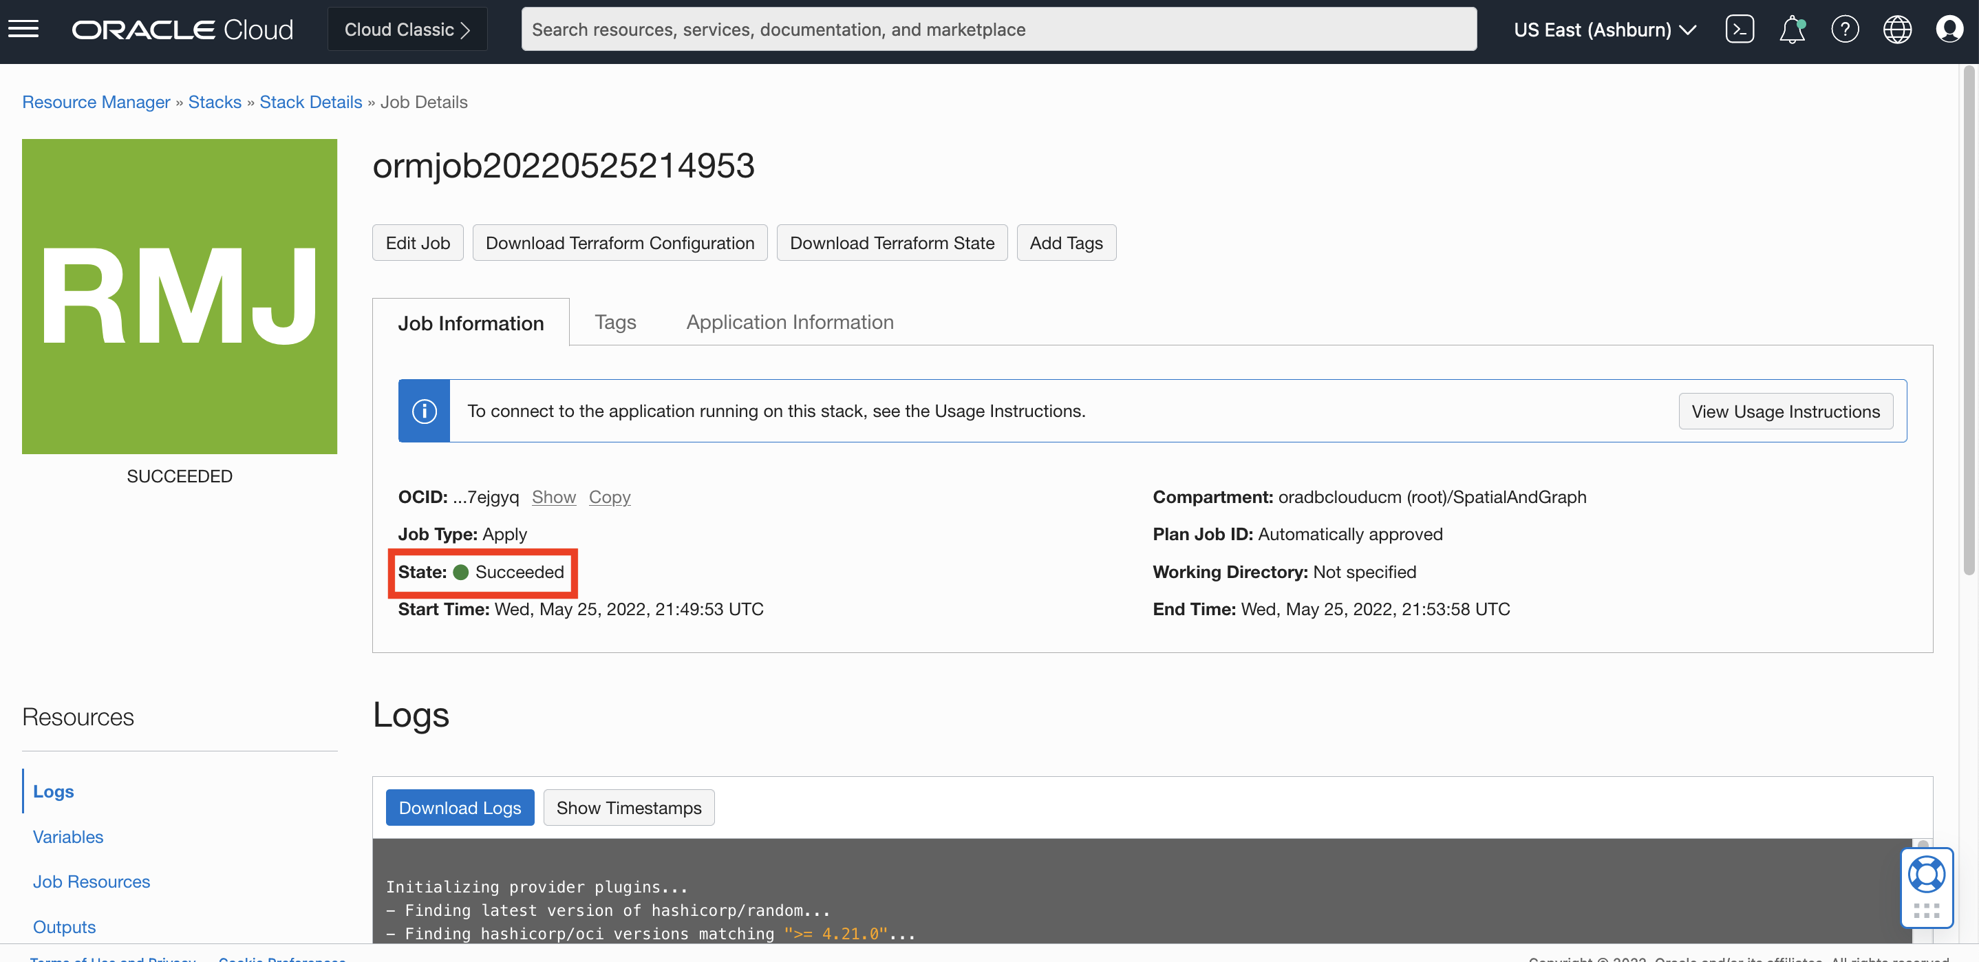Switch to the Application Information tab
Viewport: 1979px width, 962px height.
tap(789, 322)
